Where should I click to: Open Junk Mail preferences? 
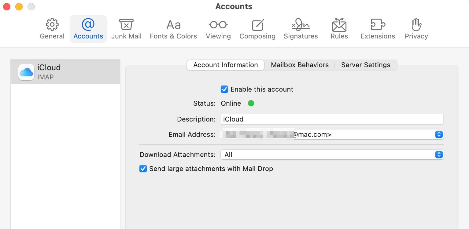pos(126,29)
